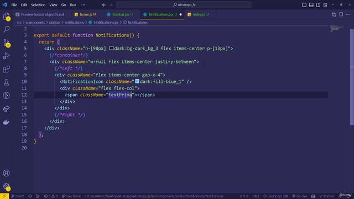Toggle primary side bar layout icon

304,5
